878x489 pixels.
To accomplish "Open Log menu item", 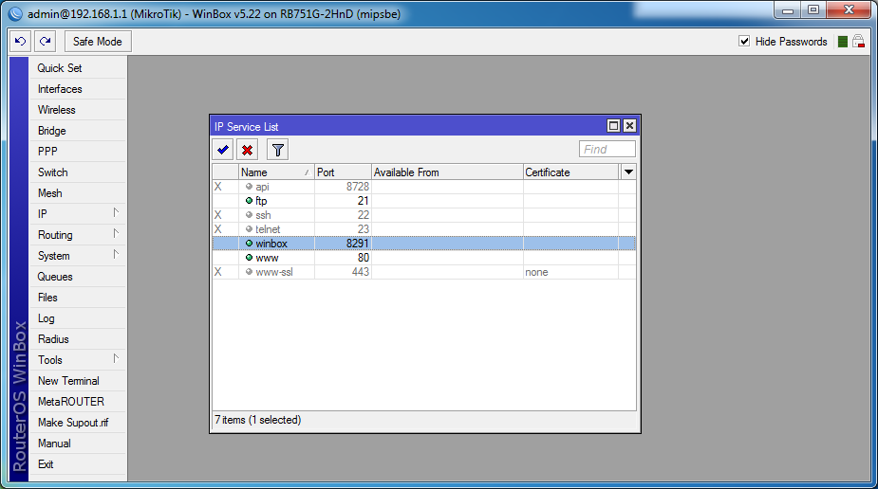I will click(77, 318).
